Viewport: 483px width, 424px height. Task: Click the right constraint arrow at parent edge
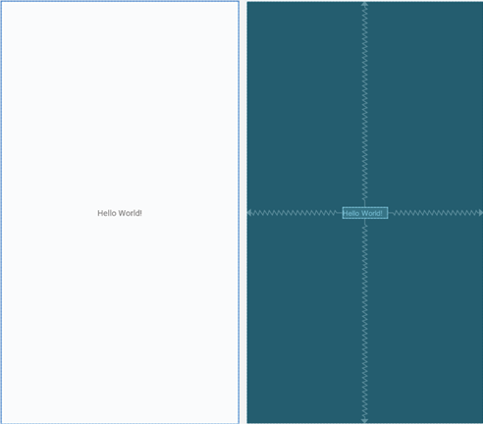(480, 213)
